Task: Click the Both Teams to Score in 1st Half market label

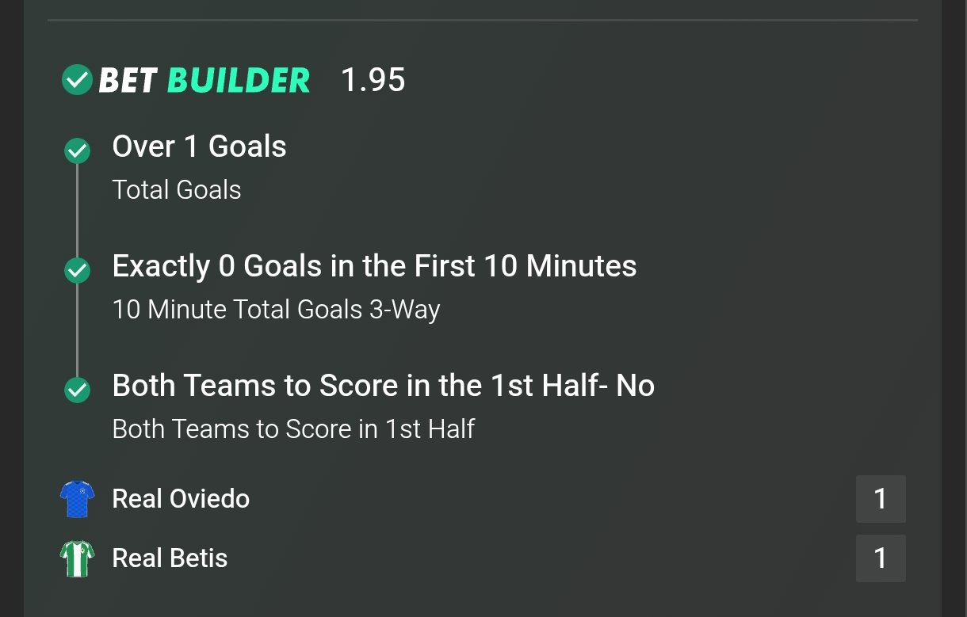Action: coord(293,429)
